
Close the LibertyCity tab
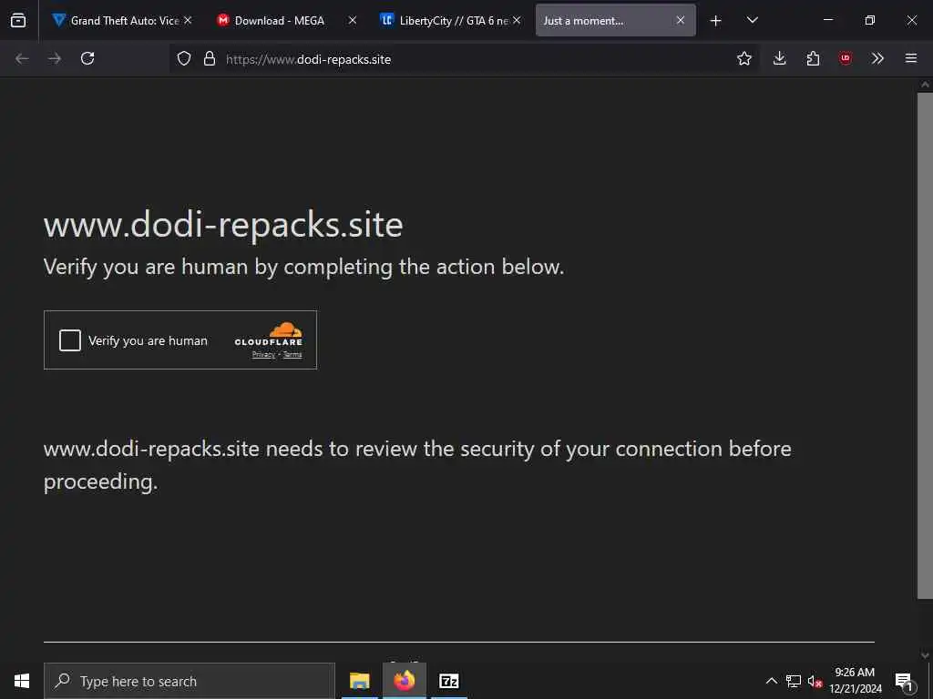[x=517, y=20]
